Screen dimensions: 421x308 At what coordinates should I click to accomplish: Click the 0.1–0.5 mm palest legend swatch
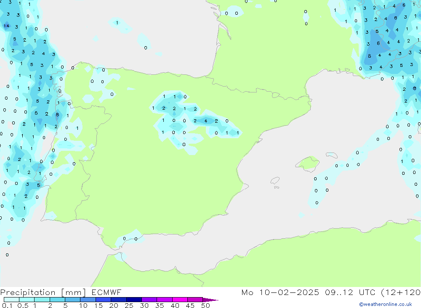(x=11, y=300)
